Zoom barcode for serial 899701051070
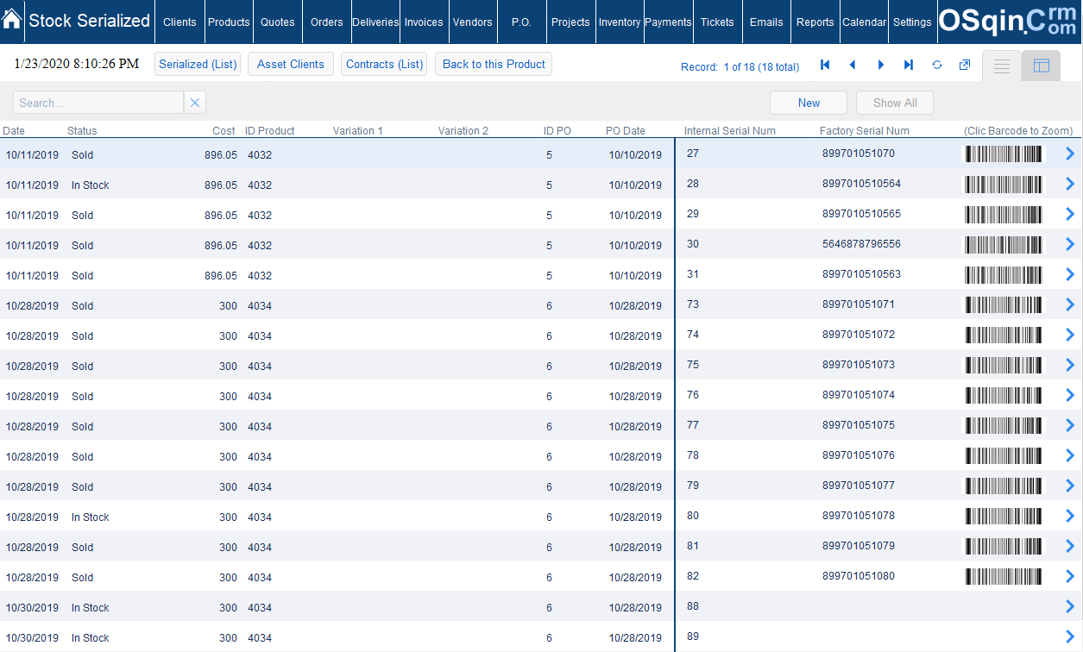This screenshot has width=1083, height=652. pyautogui.click(x=1004, y=154)
